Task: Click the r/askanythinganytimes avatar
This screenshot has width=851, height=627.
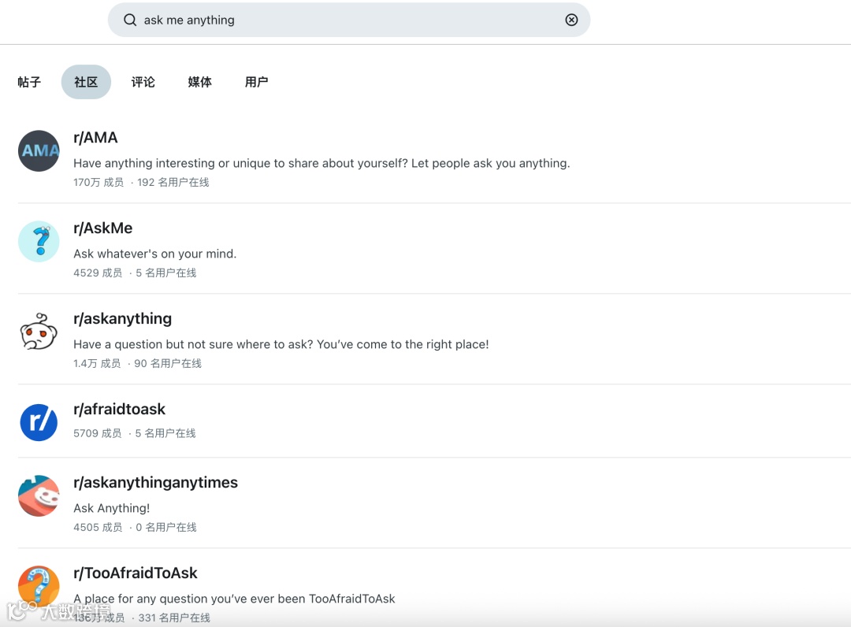Action: (x=39, y=495)
